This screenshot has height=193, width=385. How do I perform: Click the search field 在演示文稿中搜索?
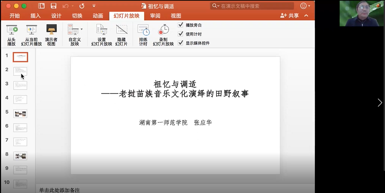tap(256, 6)
